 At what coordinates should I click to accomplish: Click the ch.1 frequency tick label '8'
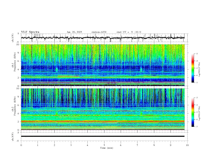[x=19, y=53]
